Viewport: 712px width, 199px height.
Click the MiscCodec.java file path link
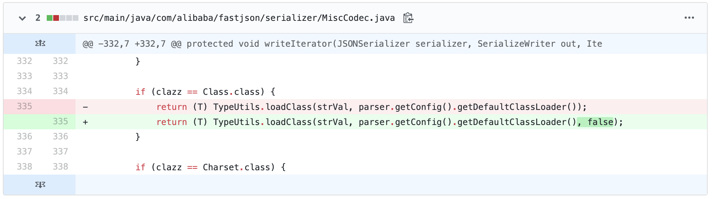[x=239, y=18]
